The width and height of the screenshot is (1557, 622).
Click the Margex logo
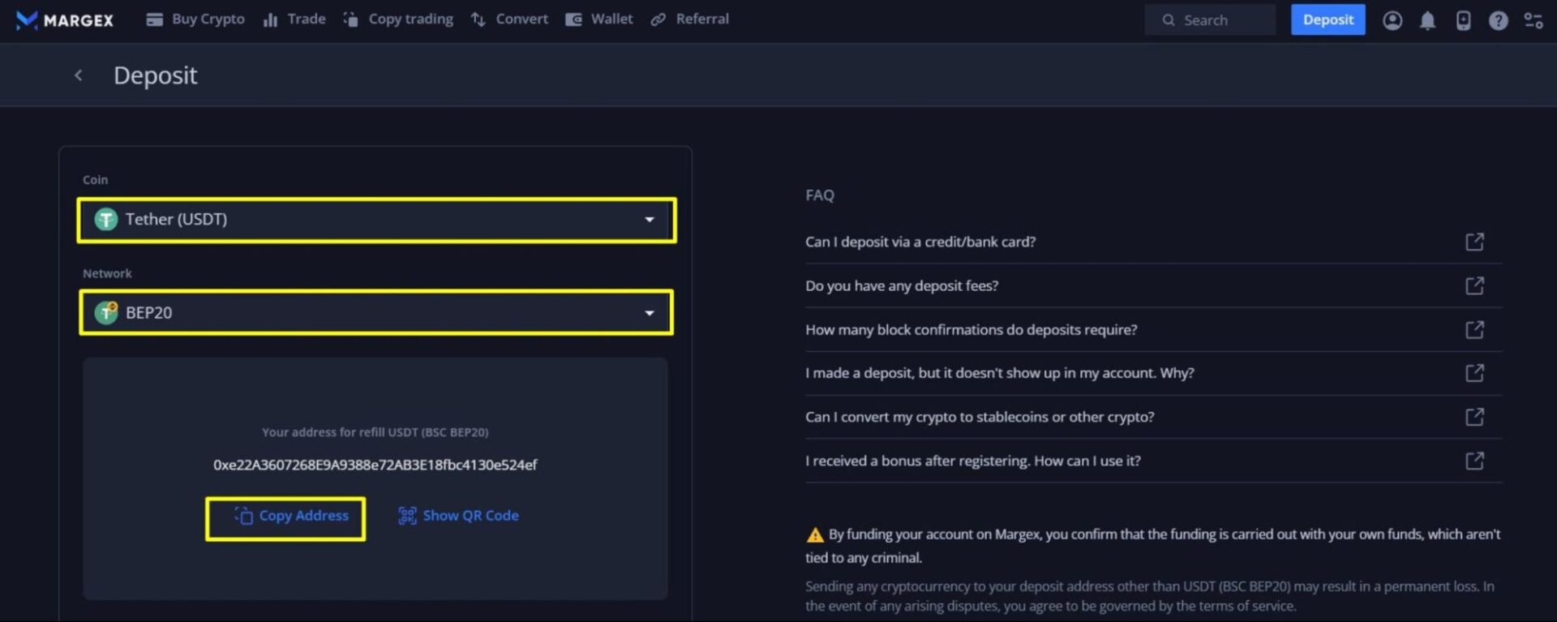[x=65, y=19]
